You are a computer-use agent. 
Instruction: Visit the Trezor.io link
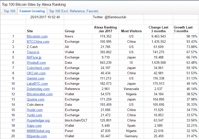click(33, 52)
